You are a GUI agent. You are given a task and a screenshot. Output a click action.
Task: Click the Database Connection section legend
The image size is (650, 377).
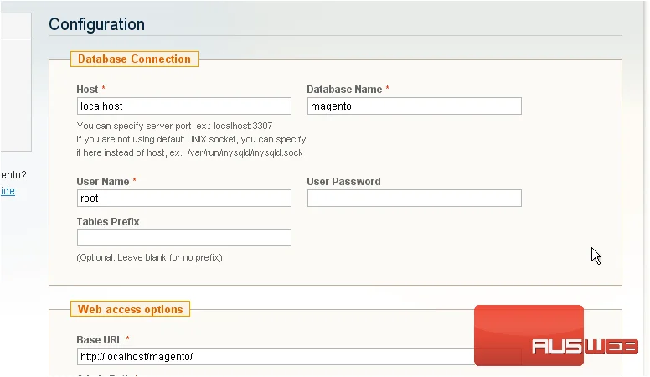click(134, 59)
